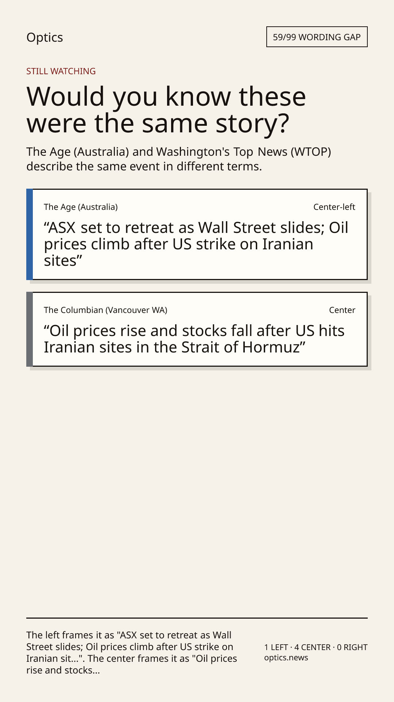Click the Center-left bias label
Viewport: 394px width, 702px height.
tap(334, 207)
